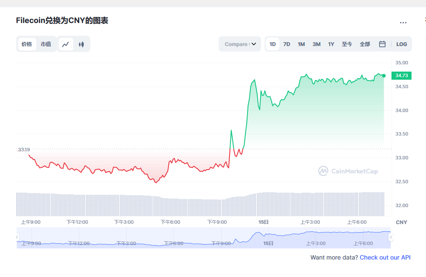The height and width of the screenshot is (277, 426).
Task: Click the green 34.73 current price label
Action: pyautogui.click(x=401, y=75)
